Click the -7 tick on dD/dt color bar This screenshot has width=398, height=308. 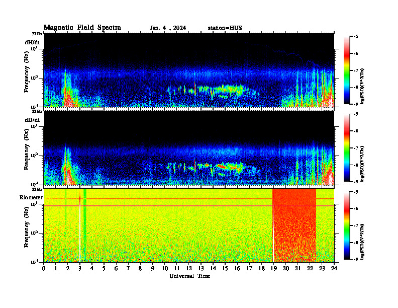coord(355,148)
